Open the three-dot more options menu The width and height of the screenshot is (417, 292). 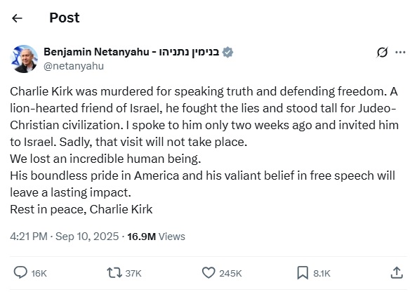tap(400, 52)
